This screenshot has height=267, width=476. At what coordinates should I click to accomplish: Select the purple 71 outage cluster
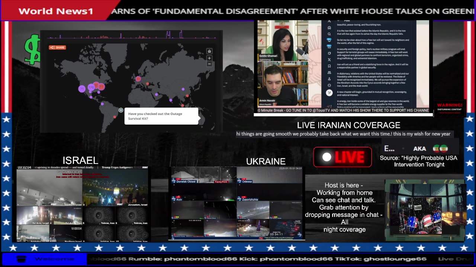point(82,89)
